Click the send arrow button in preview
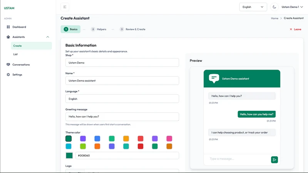 (x=275, y=160)
